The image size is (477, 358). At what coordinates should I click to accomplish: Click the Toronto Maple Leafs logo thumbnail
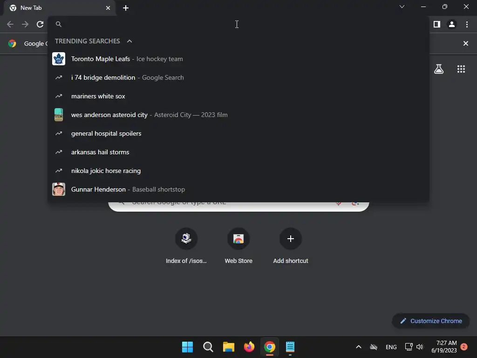pyautogui.click(x=59, y=59)
